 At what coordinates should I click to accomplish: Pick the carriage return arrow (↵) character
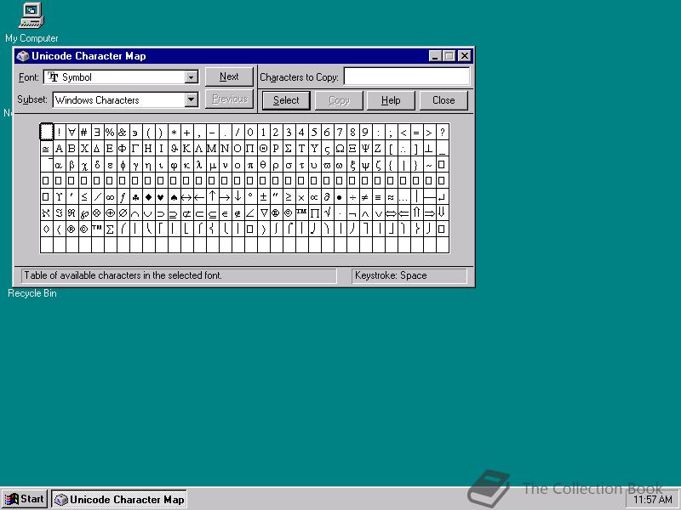click(x=443, y=197)
